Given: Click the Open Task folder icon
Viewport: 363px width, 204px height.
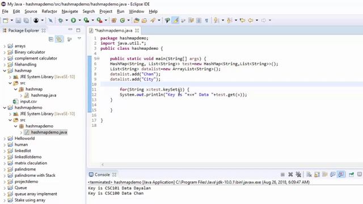Looking at the screenshot, I should pos(144,20).
